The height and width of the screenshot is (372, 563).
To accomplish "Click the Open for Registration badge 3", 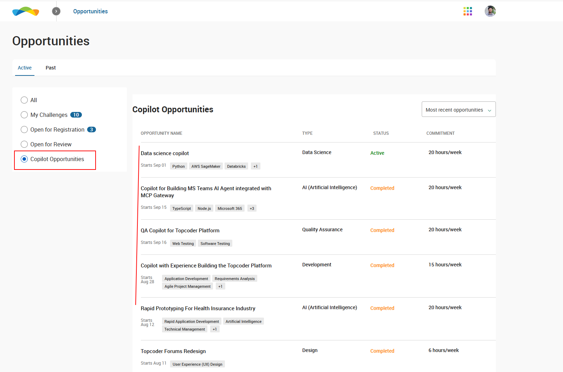I will [x=91, y=129].
